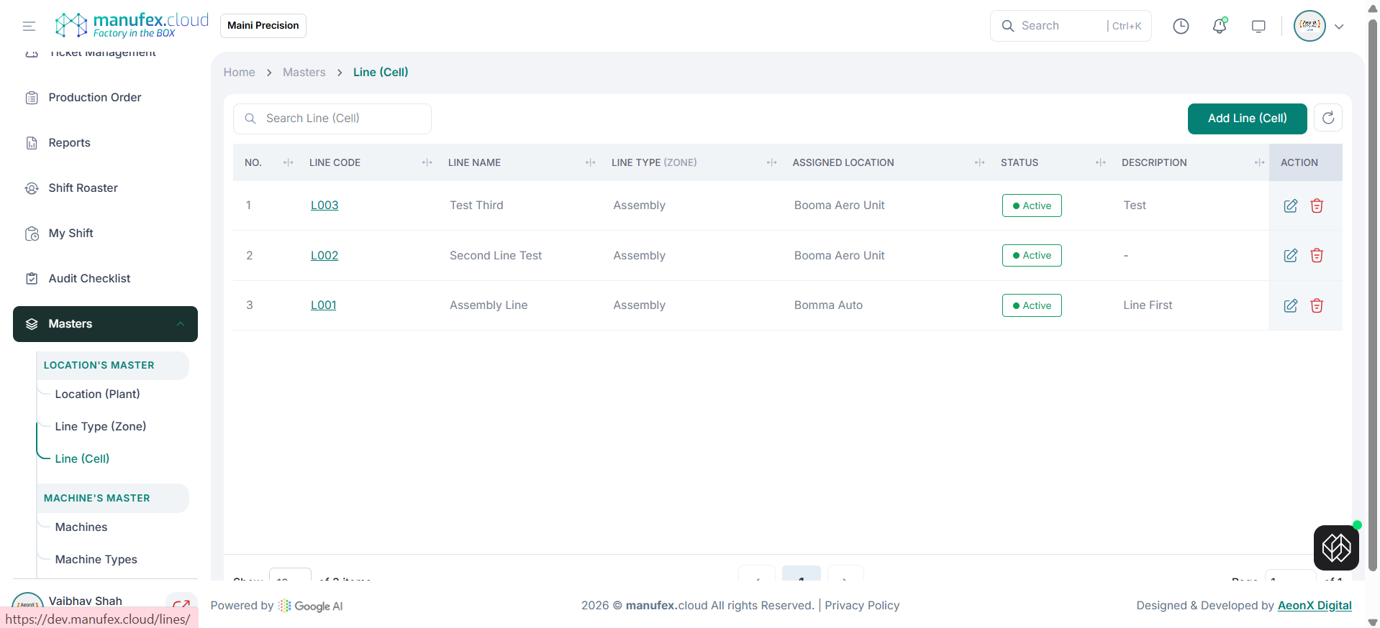Go to Line Type (Zone) page
The width and height of the screenshot is (1380, 628).
click(x=100, y=427)
